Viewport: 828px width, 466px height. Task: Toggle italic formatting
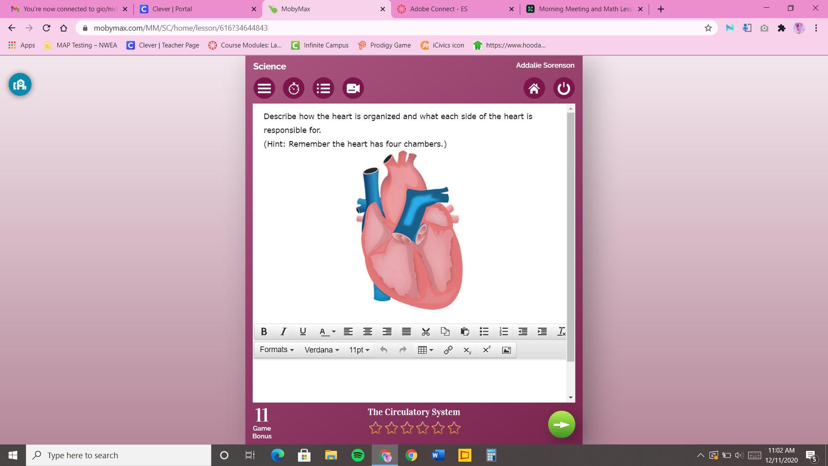click(283, 331)
